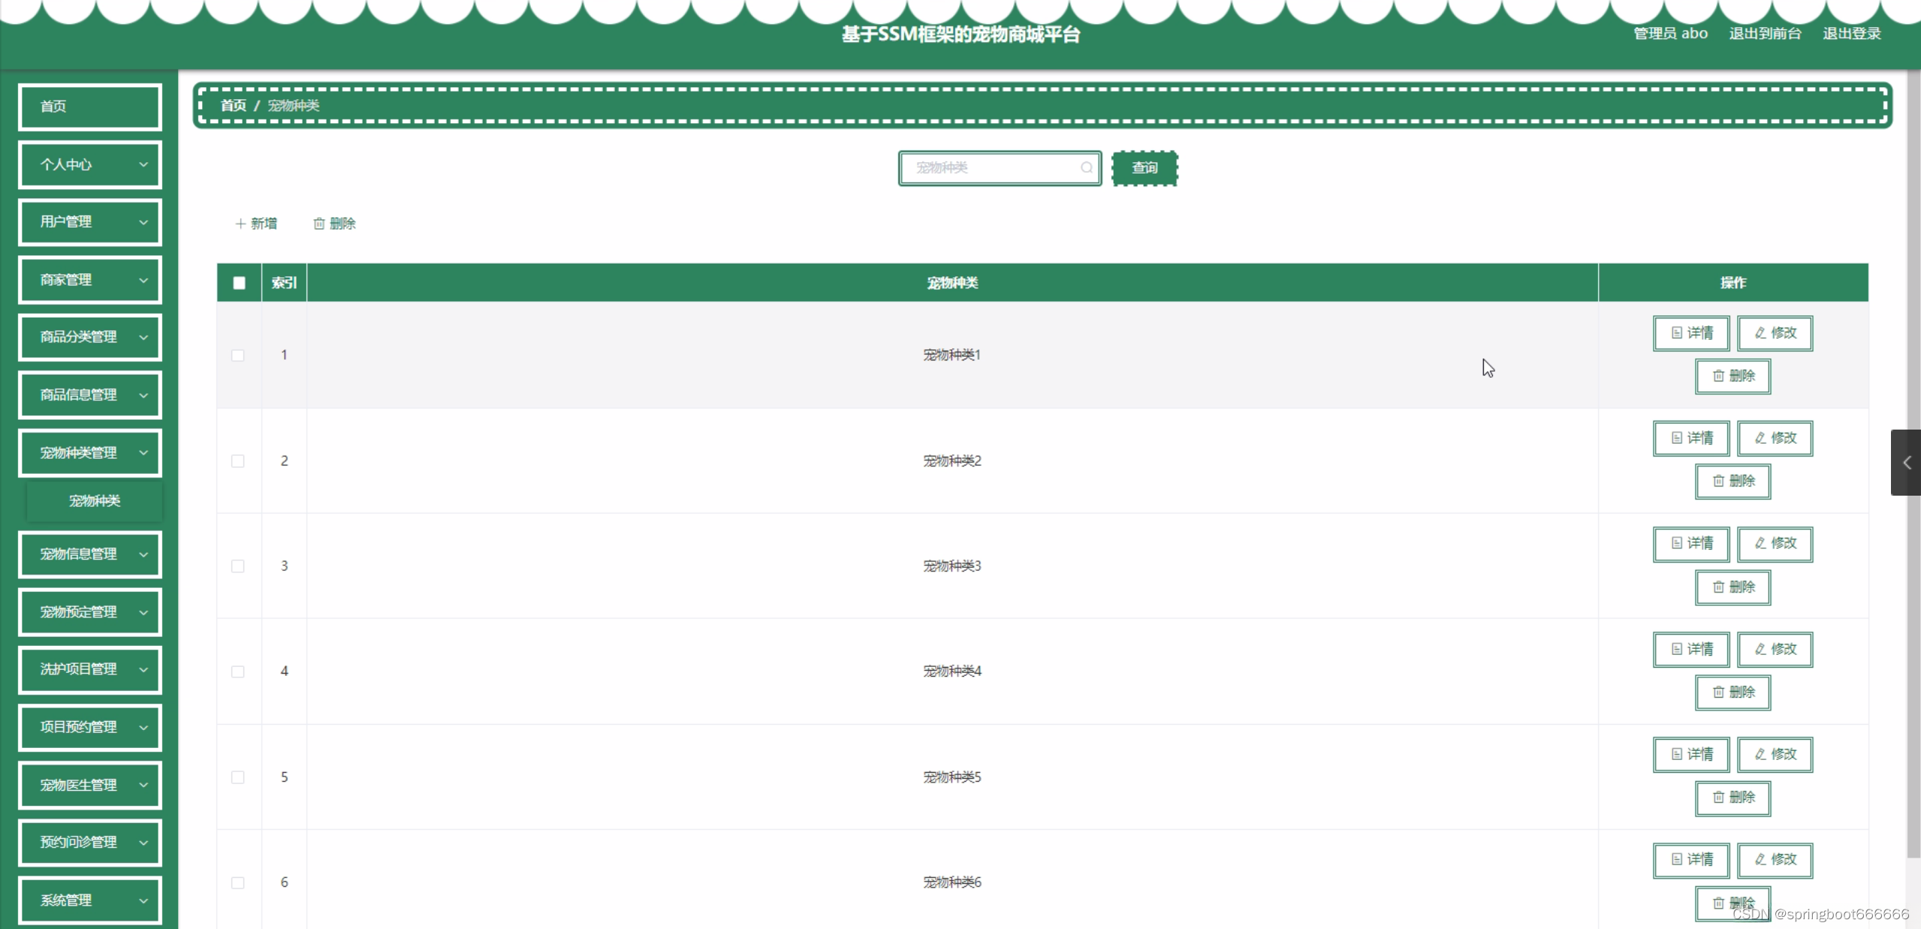The width and height of the screenshot is (1921, 929).
Task: Click the plus icon next to 新增
Action: pos(240,224)
